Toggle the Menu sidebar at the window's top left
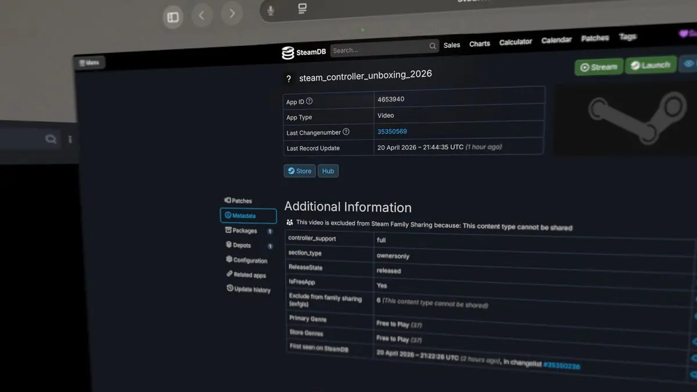The image size is (697, 392). pyautogui.click(x=89, y=62)
